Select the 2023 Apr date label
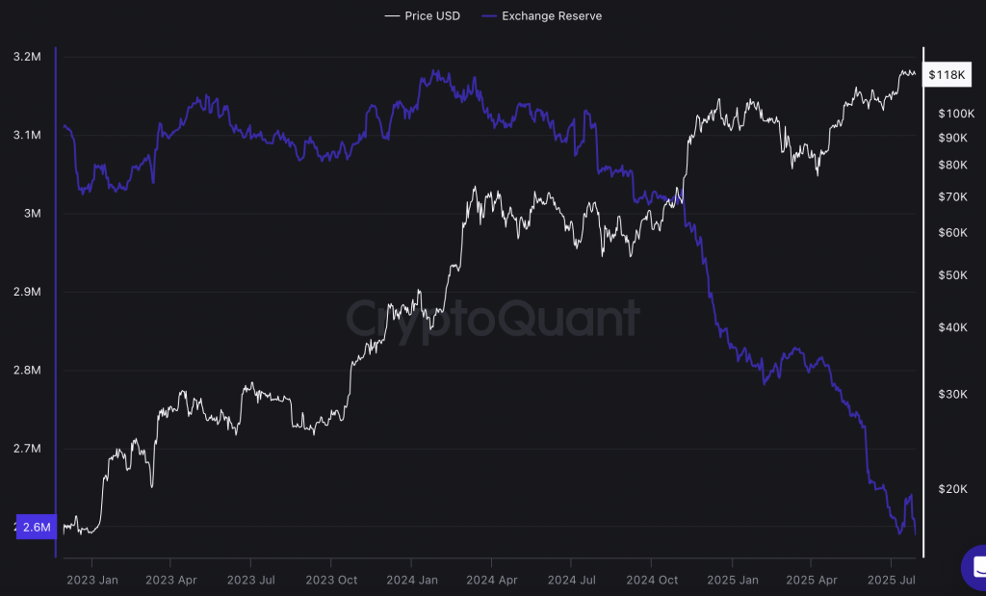This screenshot has width=986, height=596. (x=170, y=580)
